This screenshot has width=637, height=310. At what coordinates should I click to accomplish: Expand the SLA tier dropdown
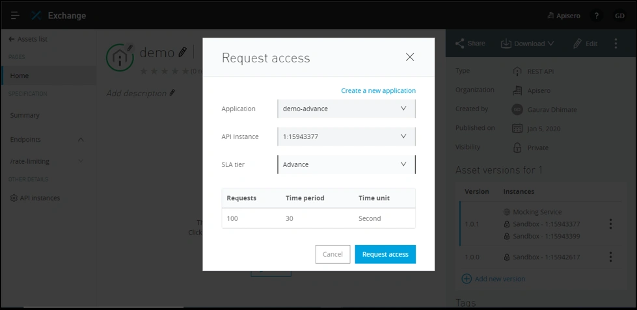[346, 164]
